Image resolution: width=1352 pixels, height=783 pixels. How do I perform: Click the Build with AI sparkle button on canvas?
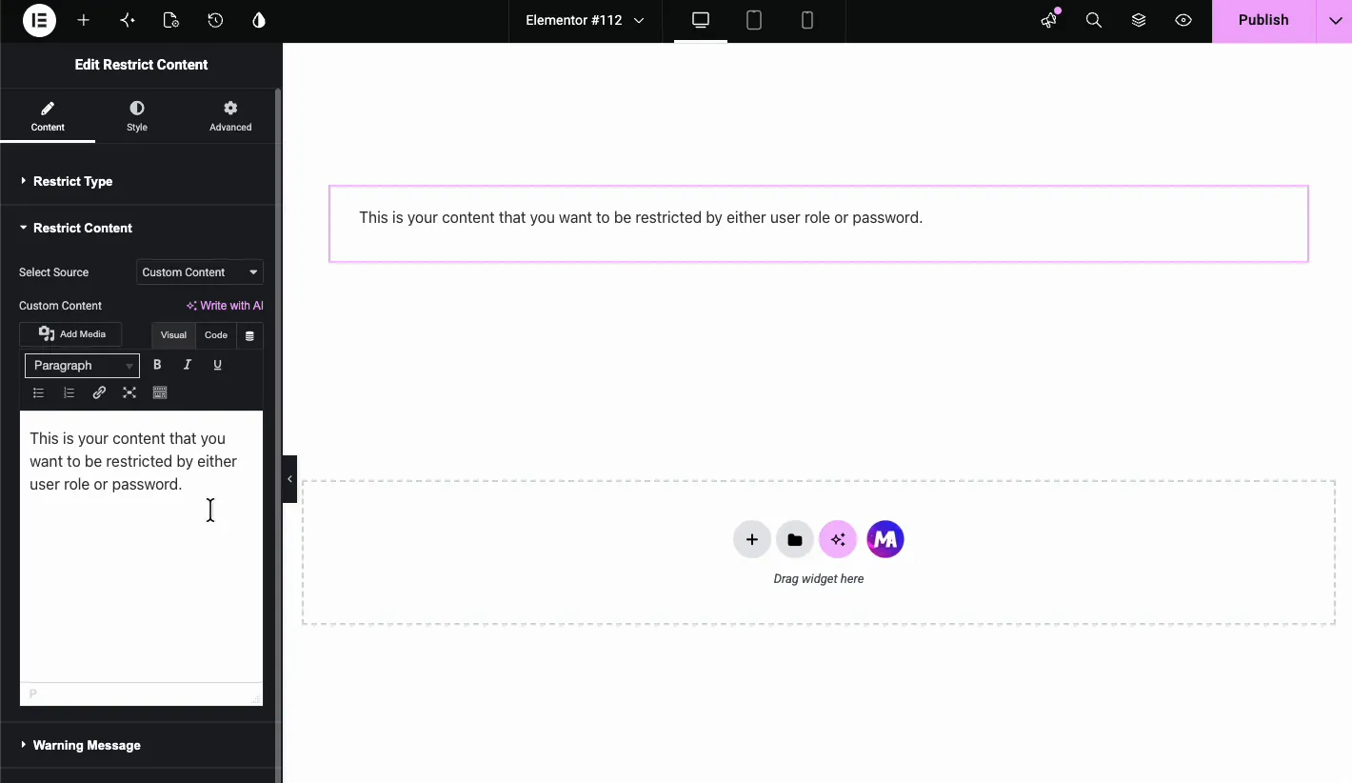[x=838, y=539]
